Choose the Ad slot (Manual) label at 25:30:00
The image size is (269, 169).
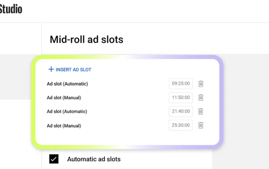click(64, 125)
